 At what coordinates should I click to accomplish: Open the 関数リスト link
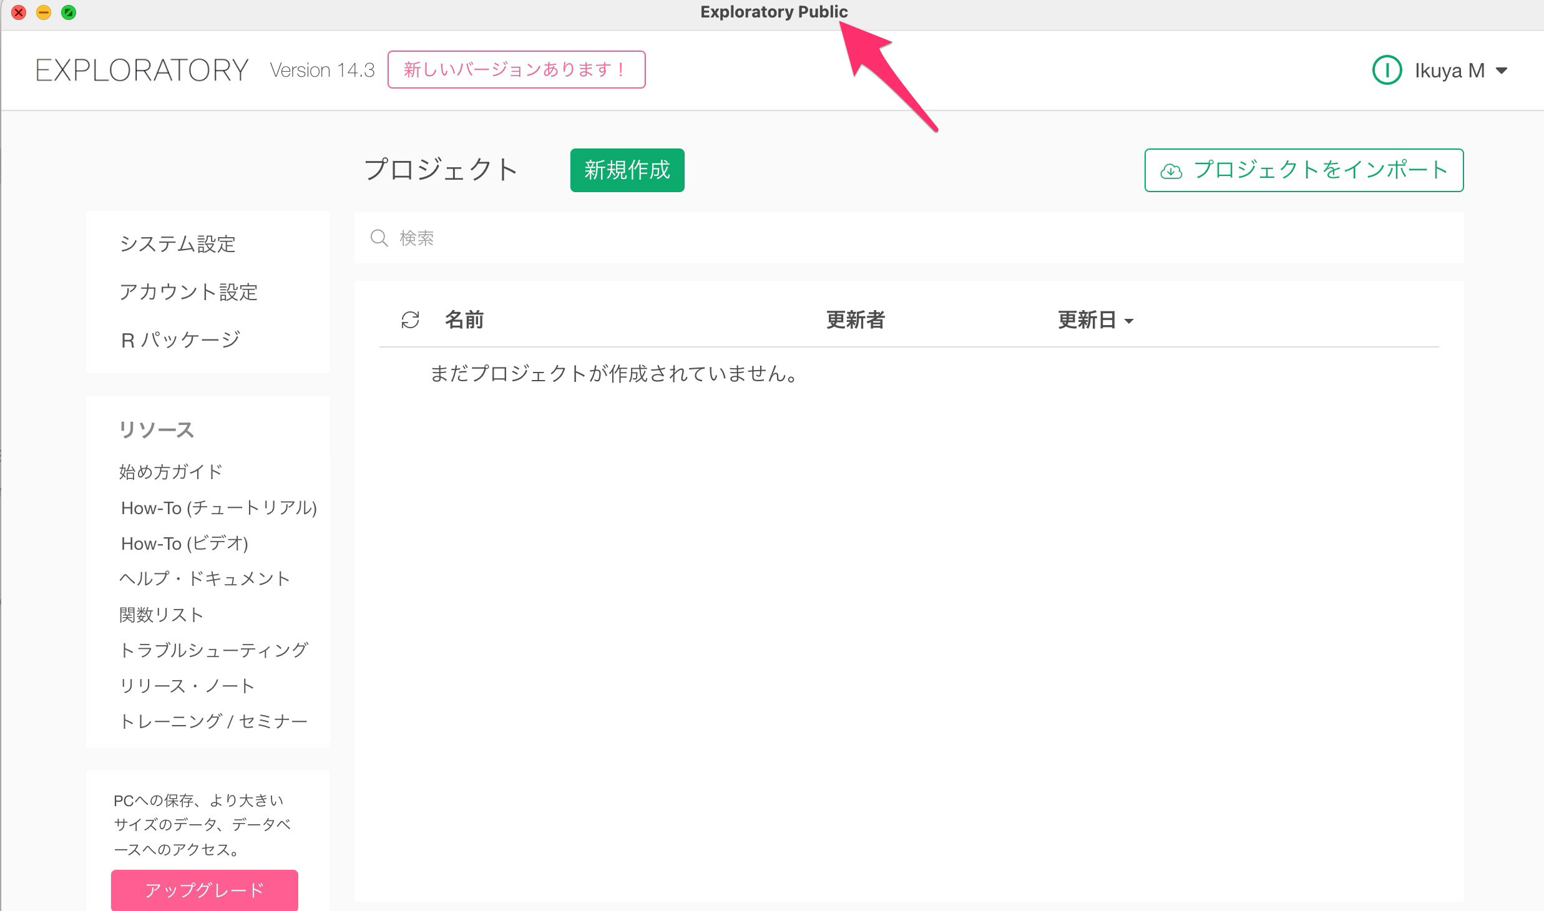point(161,615)
